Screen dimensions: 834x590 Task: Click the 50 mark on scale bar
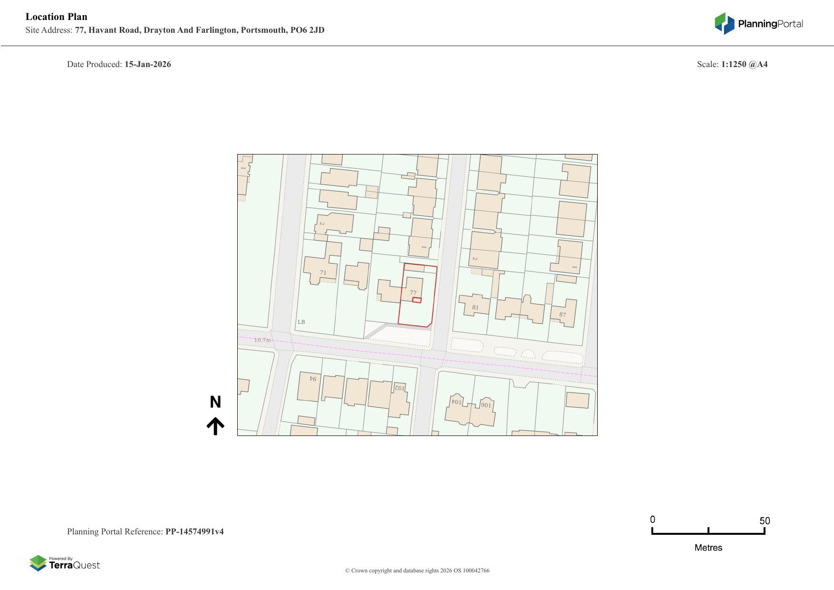click(x=764, y=521)
